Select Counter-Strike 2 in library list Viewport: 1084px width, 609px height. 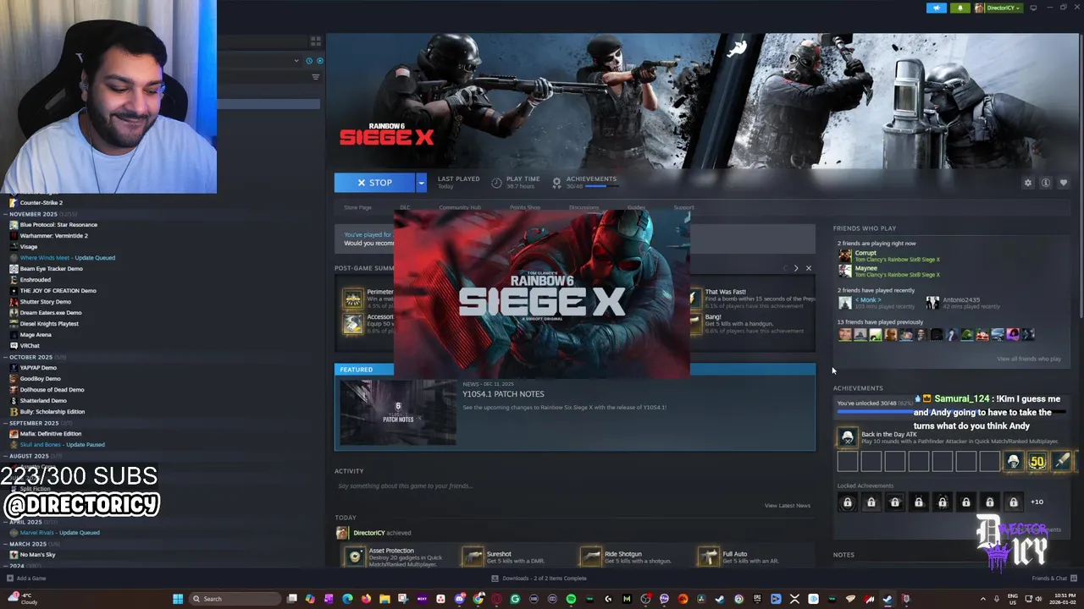pos(41,203)
